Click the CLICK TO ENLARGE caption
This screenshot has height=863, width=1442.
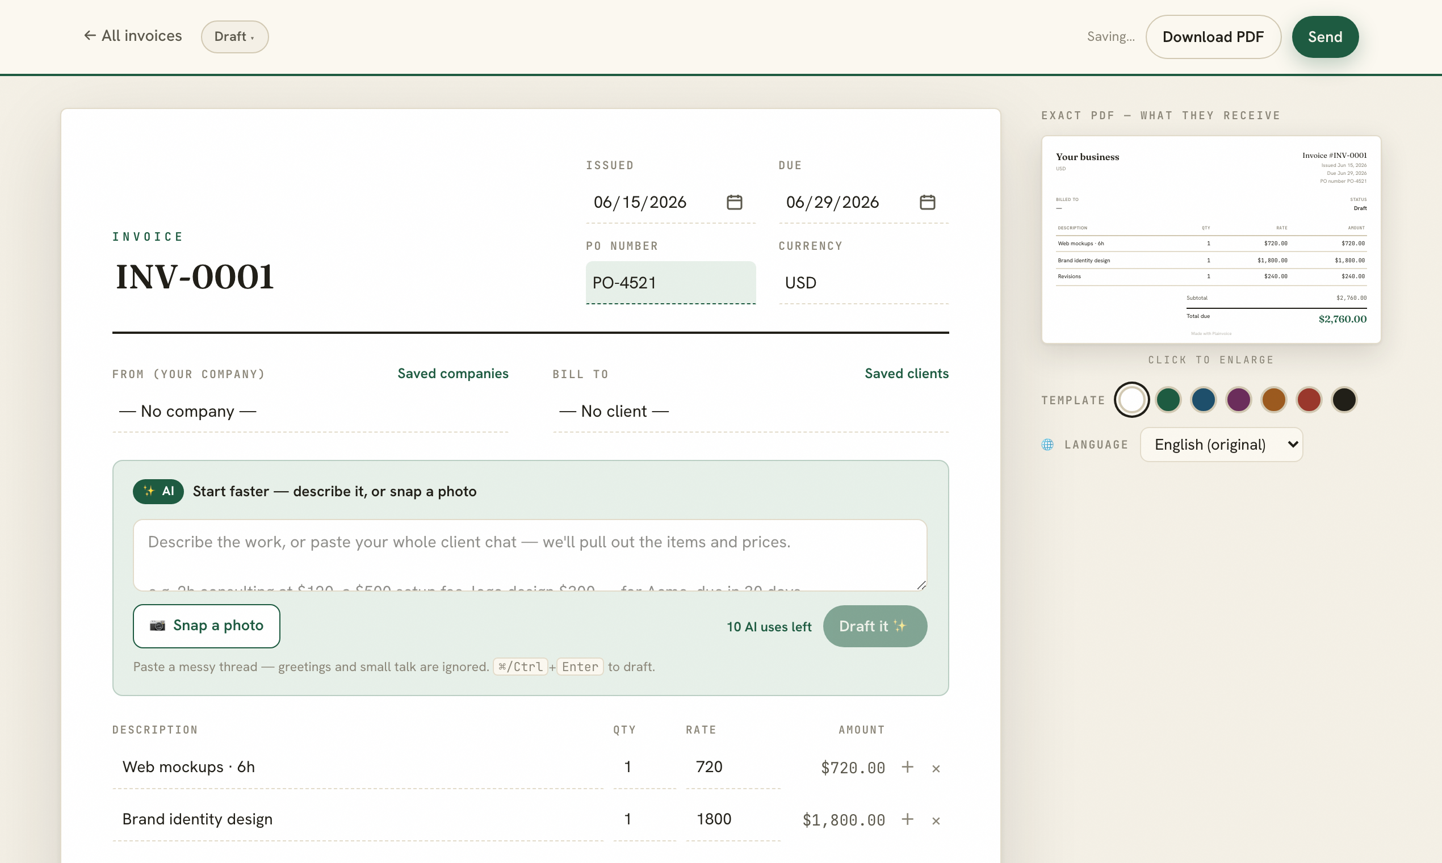click(x=1211, y=360)
